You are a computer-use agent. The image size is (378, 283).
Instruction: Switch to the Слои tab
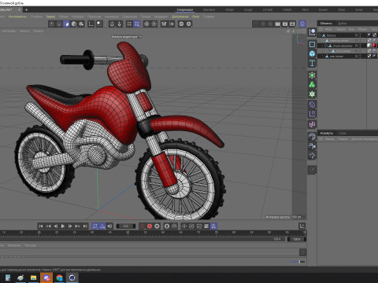[x=343, y=133]
